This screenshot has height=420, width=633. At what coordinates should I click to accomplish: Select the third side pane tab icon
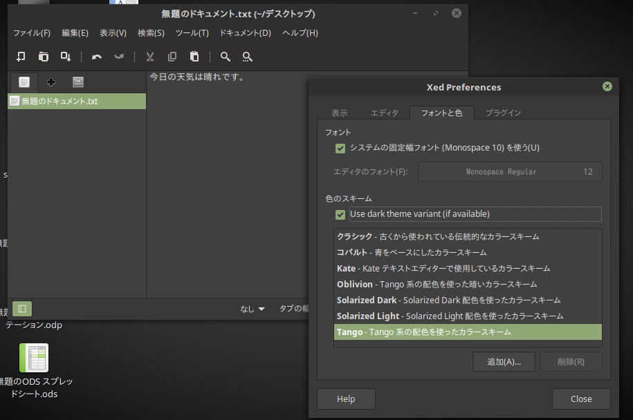point(78,82)
